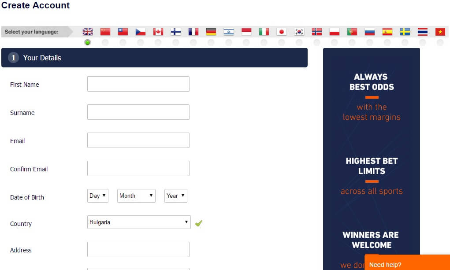The width and height of the screenshot is (450, 270).
Task: Click the 'HIGHEST BET LIMITS' banner heading
Action: point(372,166)
